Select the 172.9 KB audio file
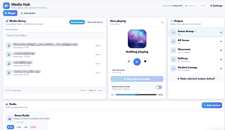 pyautogui.click(x=98, y=55)
